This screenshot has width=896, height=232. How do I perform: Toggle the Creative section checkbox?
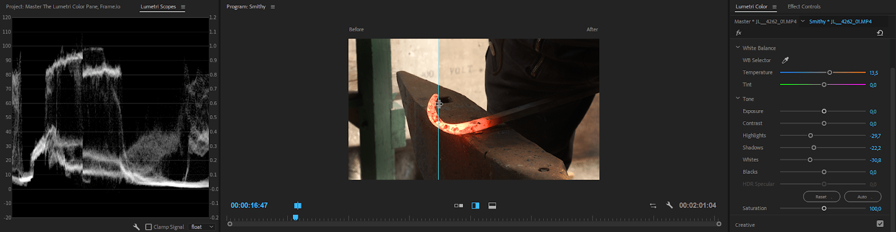coord(880,224)
